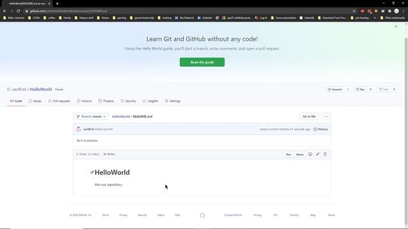The width and height of the screenshot is (408, 229).
Task: Click the Blame button
Action: [x=300, y=155]
